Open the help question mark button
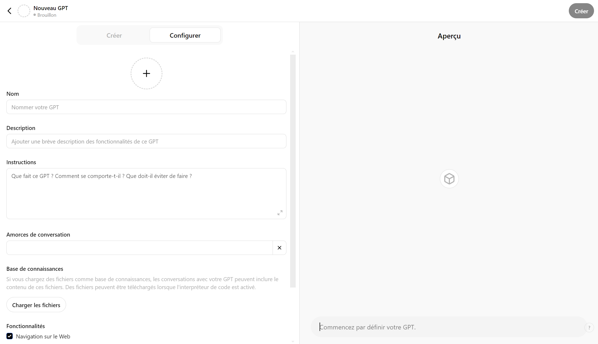 coord(589,328)
